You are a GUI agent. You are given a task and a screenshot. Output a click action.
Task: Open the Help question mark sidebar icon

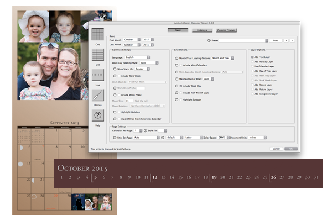97,115
